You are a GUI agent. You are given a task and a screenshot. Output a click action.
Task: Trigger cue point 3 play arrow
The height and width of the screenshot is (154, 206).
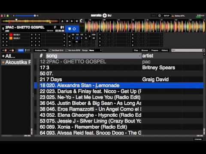(7, 42)
